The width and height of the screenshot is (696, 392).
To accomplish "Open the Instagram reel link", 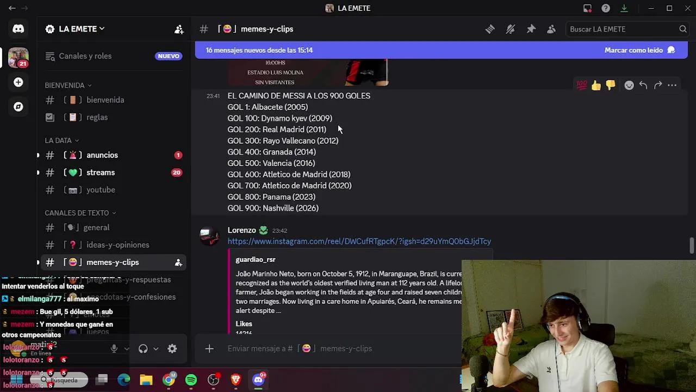I will coord(359,241).
